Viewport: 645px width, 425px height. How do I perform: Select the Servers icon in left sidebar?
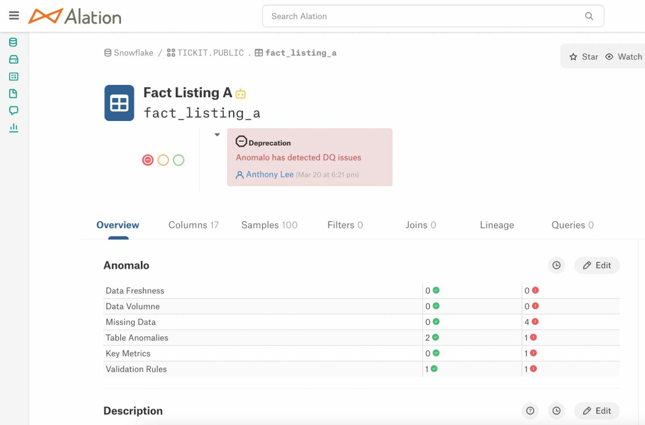tap(13, 59)
